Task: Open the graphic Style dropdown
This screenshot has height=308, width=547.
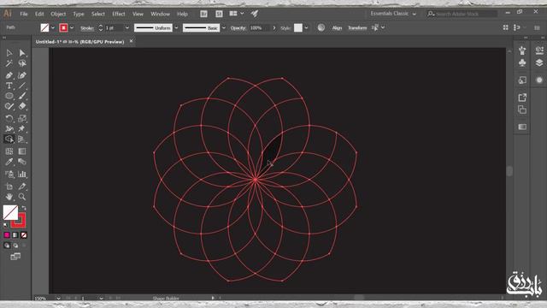Action: pyautogui.click(x=306, y=27)
